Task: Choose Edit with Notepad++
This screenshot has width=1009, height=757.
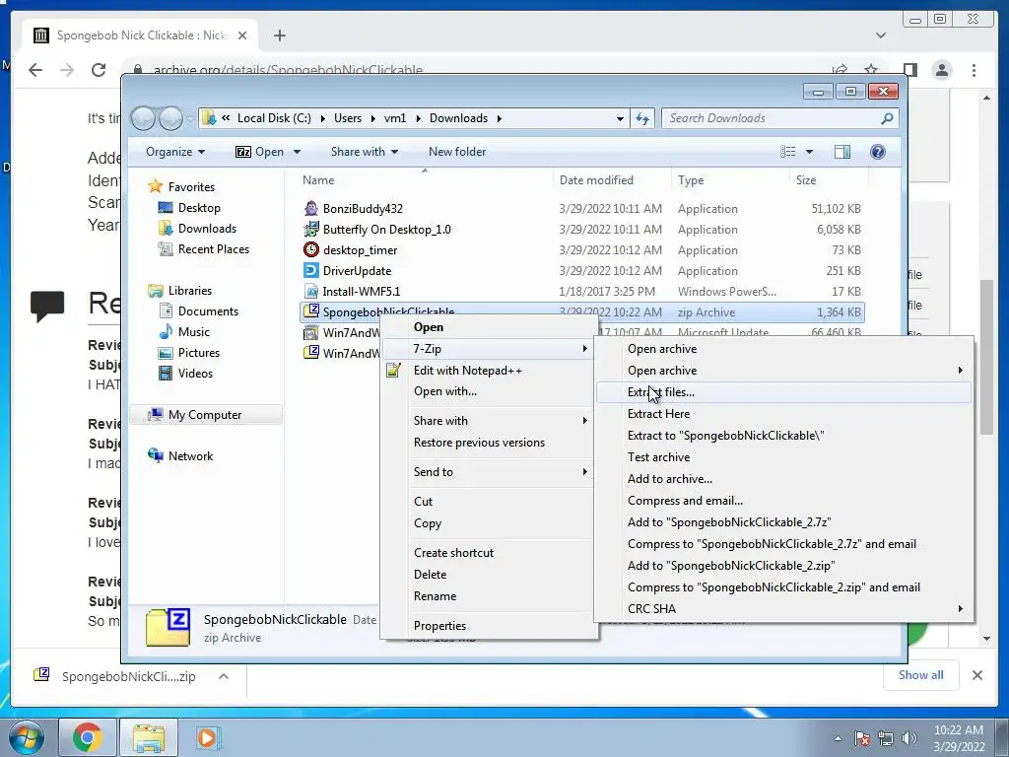Action: click(489, 371)
